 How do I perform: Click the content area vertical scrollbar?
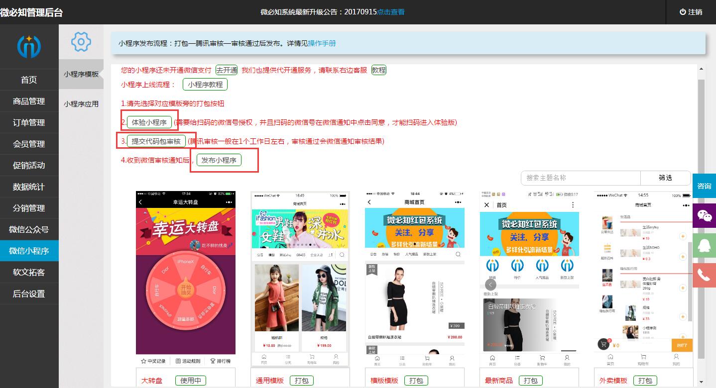tap(702, 219)
